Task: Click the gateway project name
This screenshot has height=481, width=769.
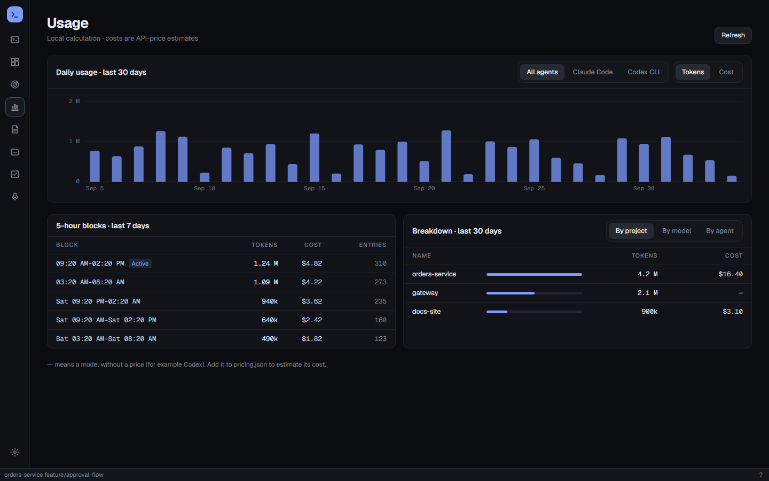Action: coord(425,293)
